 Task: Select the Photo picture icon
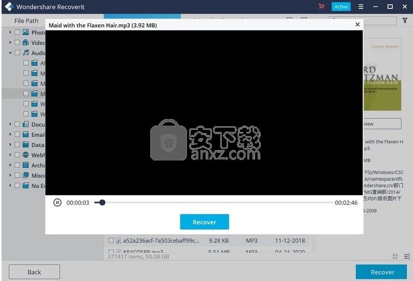pos(25,32)
